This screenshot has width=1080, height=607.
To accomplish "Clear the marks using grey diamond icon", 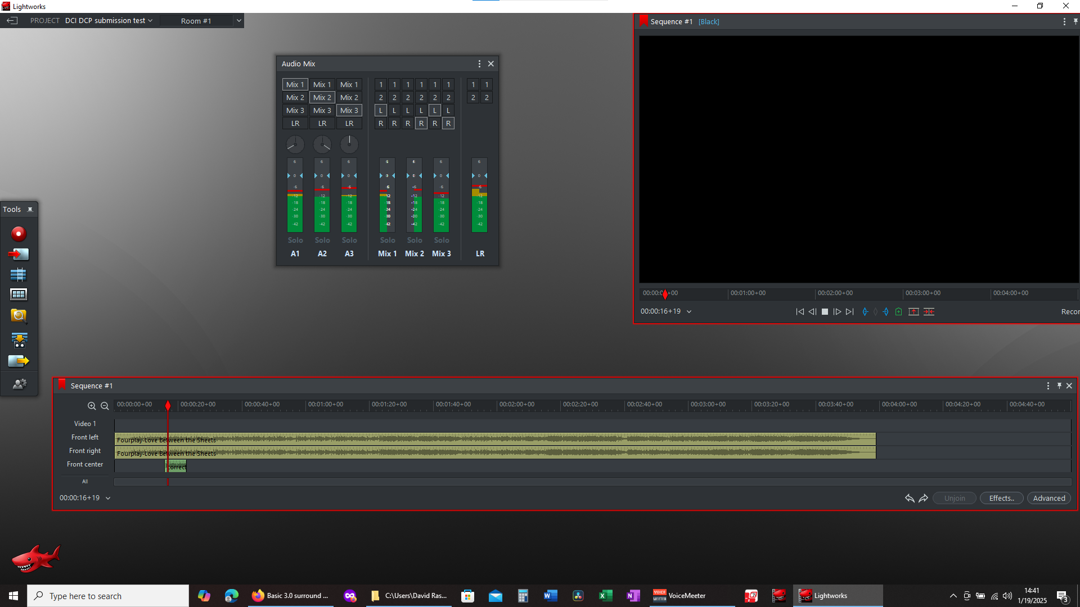I will [x=875, y=312].
